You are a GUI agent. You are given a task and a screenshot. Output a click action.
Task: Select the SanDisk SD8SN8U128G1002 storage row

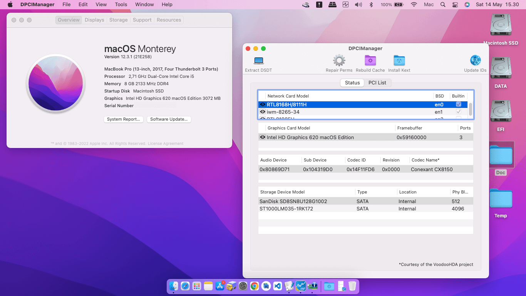coord(365,201)
